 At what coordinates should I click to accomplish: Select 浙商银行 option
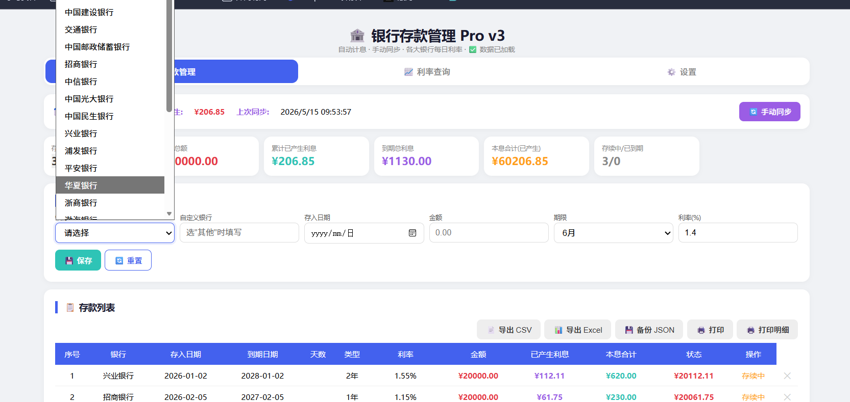110,203
